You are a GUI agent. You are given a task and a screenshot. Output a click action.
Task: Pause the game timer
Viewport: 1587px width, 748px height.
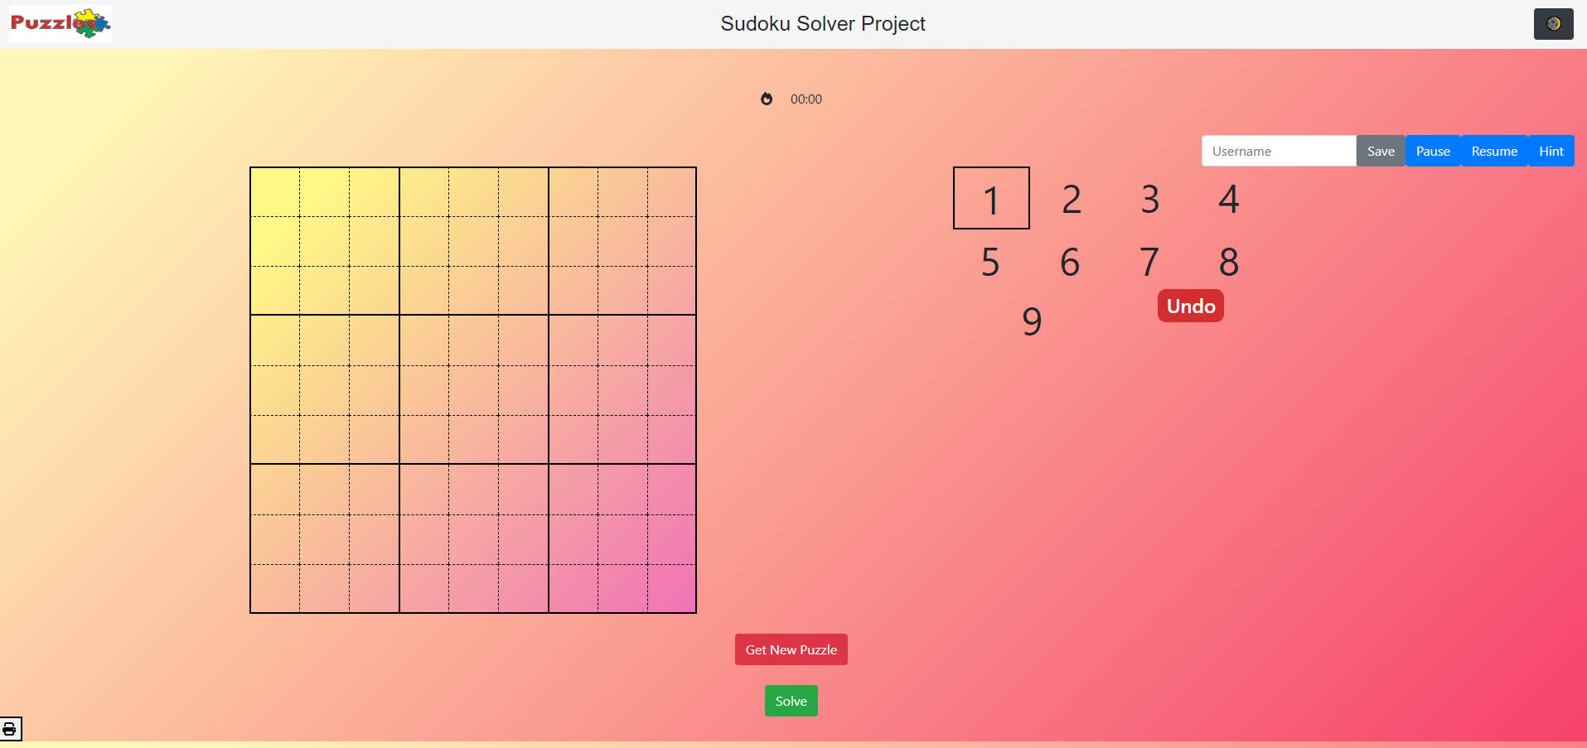coord(1432,151)
